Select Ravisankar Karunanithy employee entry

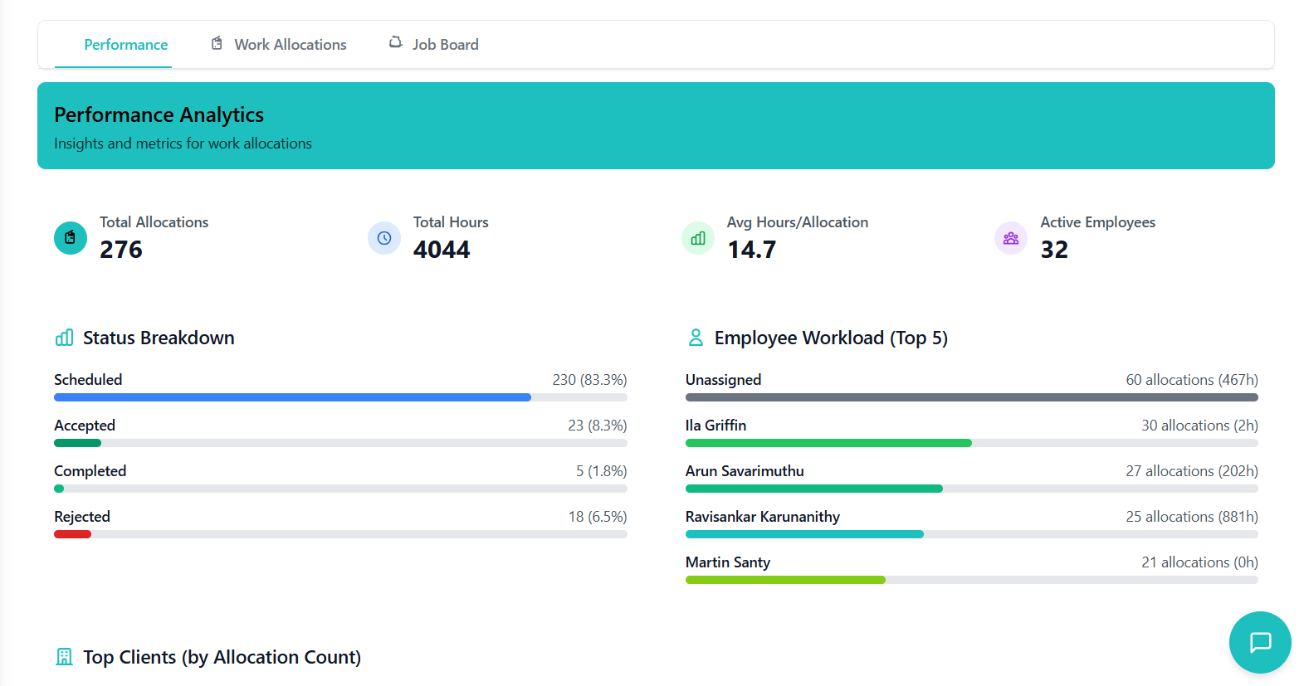tap(762, 517)
